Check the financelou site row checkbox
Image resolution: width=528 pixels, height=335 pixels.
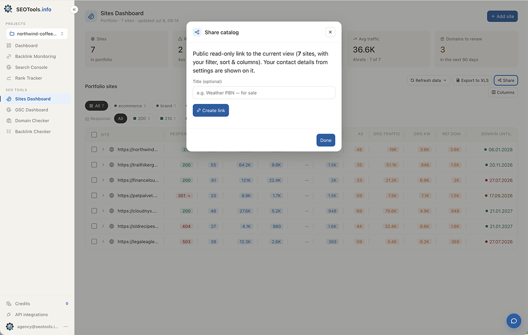94,180
